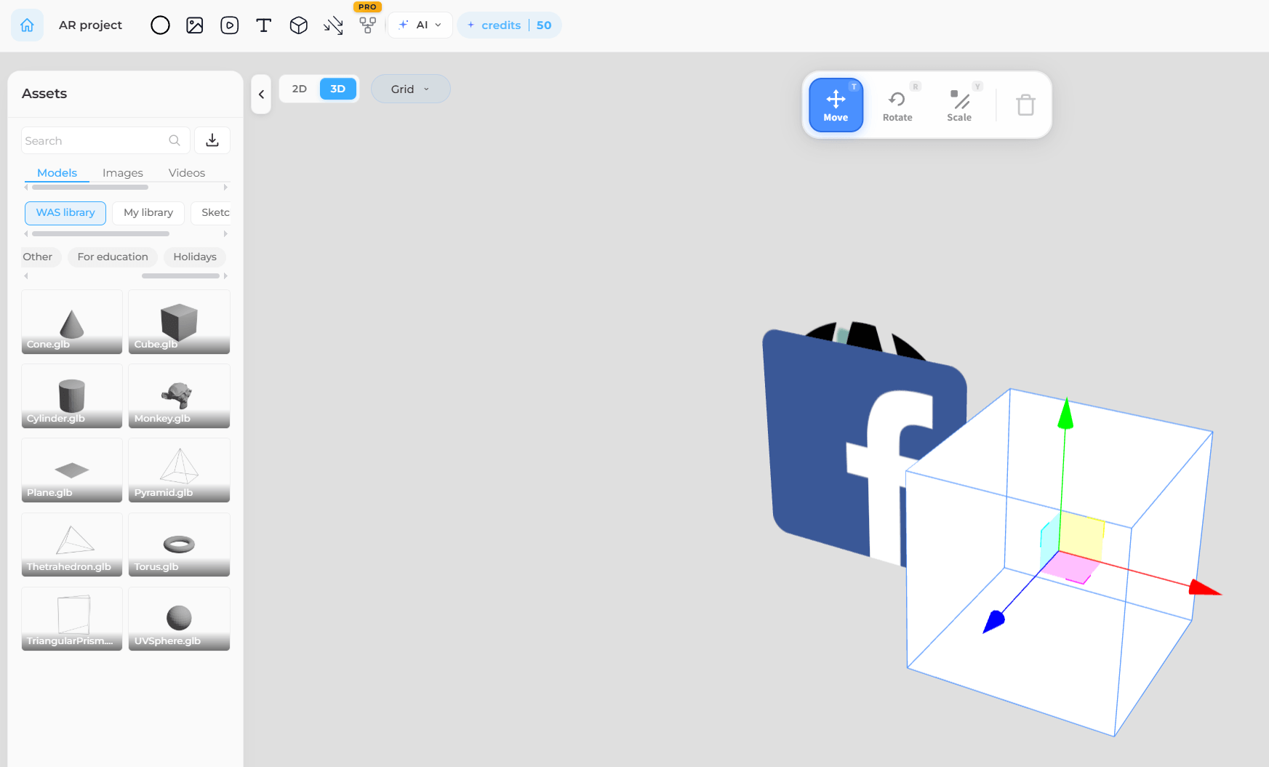The image size is (1269, 767).
Task: Select the Cylinder.glb model thumbnail
Action: tap(72, 396)
